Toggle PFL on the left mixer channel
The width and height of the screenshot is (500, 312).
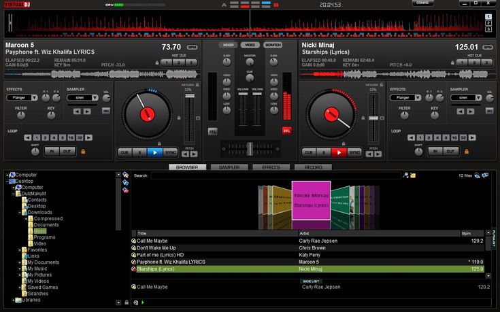click(213, 131)
